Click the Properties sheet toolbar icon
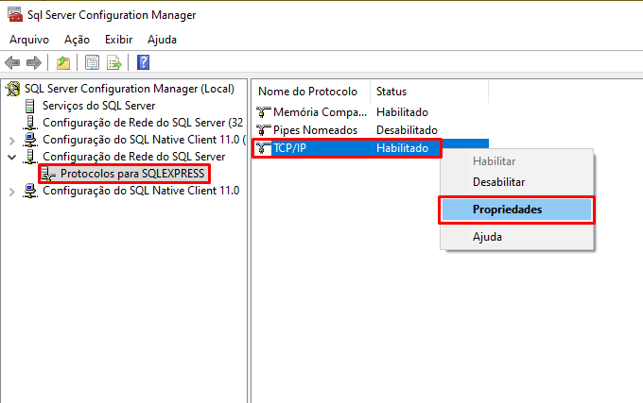643x403 pixels. pos(92,62)
